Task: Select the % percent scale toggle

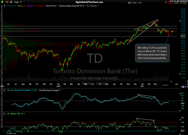Action: pos(185,87)
